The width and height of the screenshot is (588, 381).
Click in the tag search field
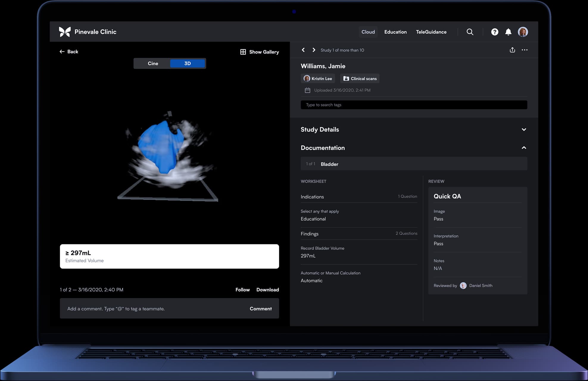(414, 105)
